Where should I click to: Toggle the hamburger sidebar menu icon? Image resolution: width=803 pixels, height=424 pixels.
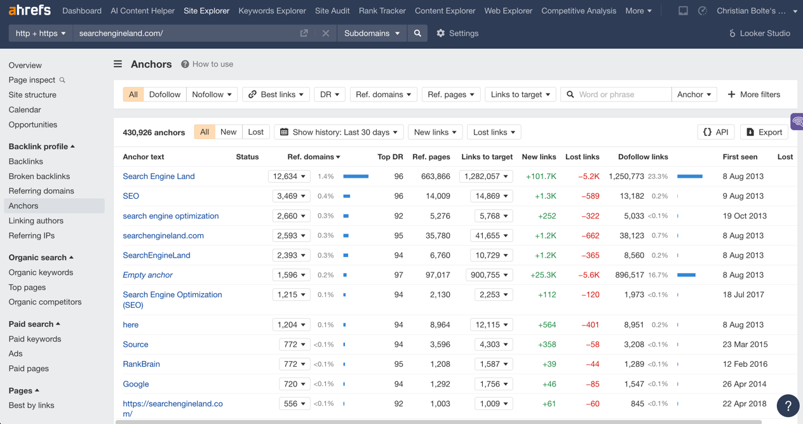tap(118, 64)
